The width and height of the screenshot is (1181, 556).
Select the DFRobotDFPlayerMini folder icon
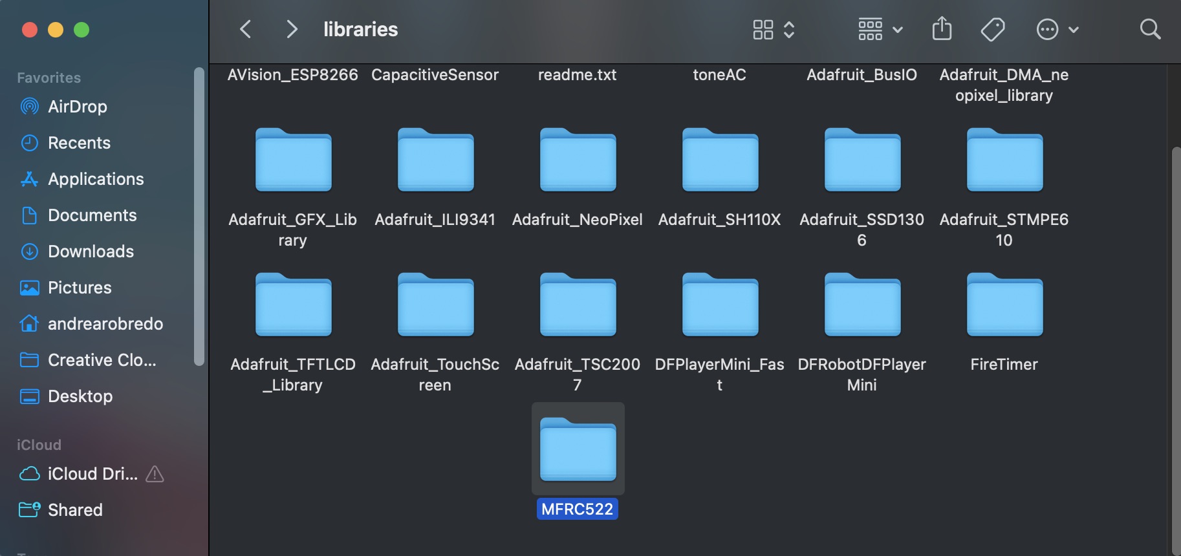(862, 305)
